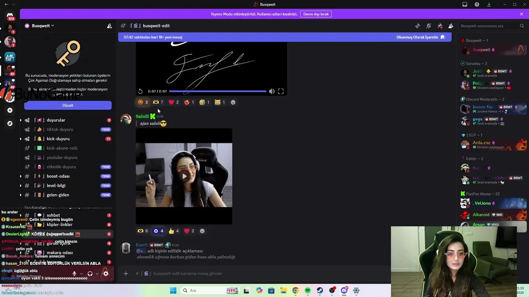
Task: Toggle member list visibility
Action: (x=451, y=26)
